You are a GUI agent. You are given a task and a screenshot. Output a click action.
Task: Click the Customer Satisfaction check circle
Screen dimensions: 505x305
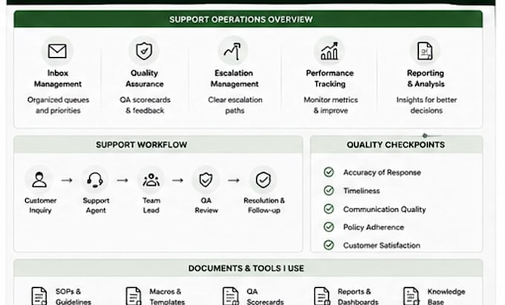coord(328,245)
